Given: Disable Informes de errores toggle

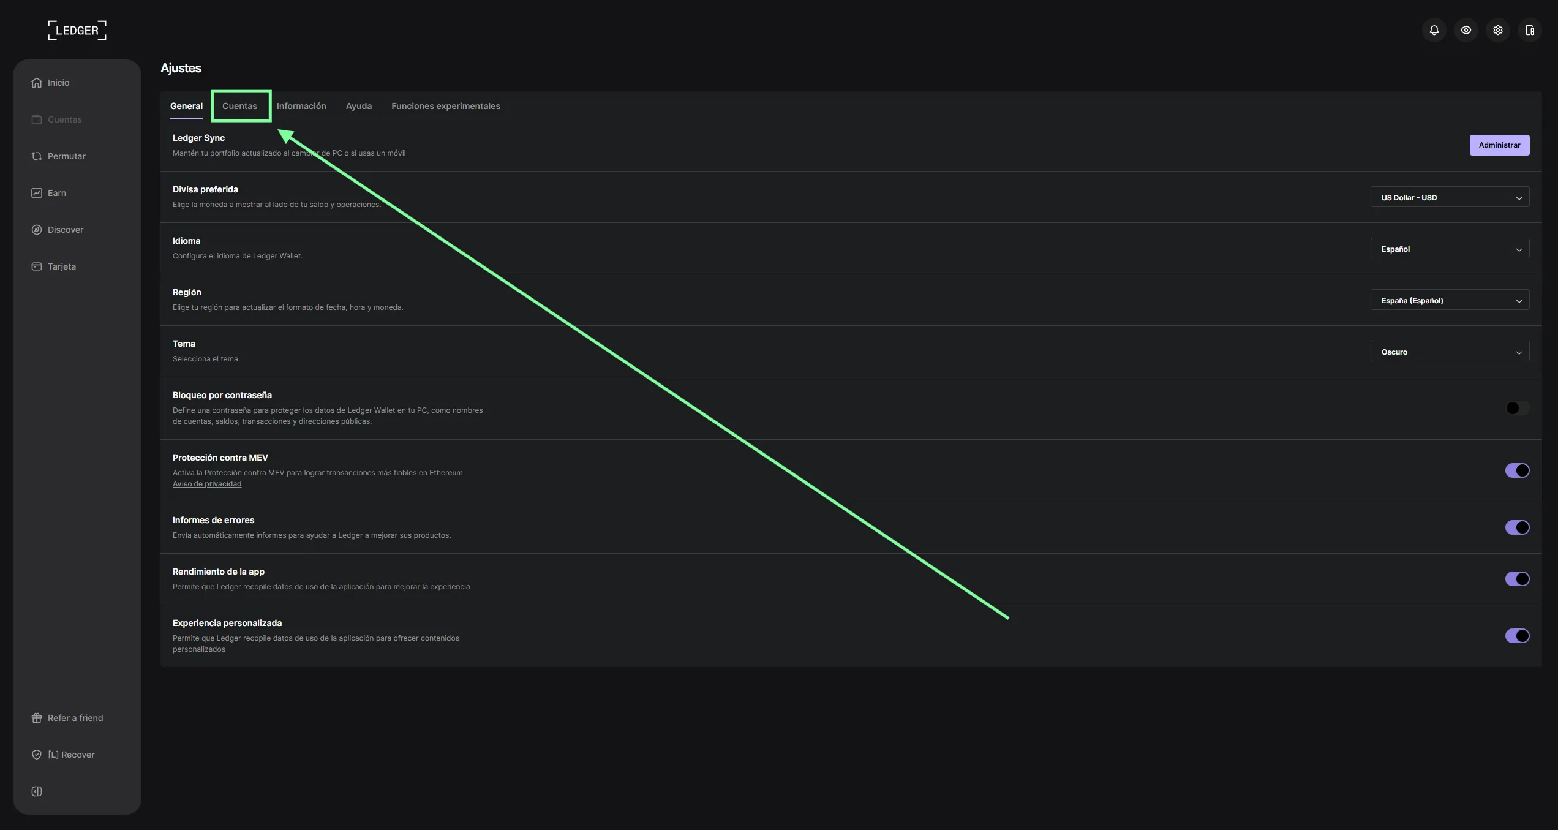Looking at the screenshot, I should coord(1517,527).
